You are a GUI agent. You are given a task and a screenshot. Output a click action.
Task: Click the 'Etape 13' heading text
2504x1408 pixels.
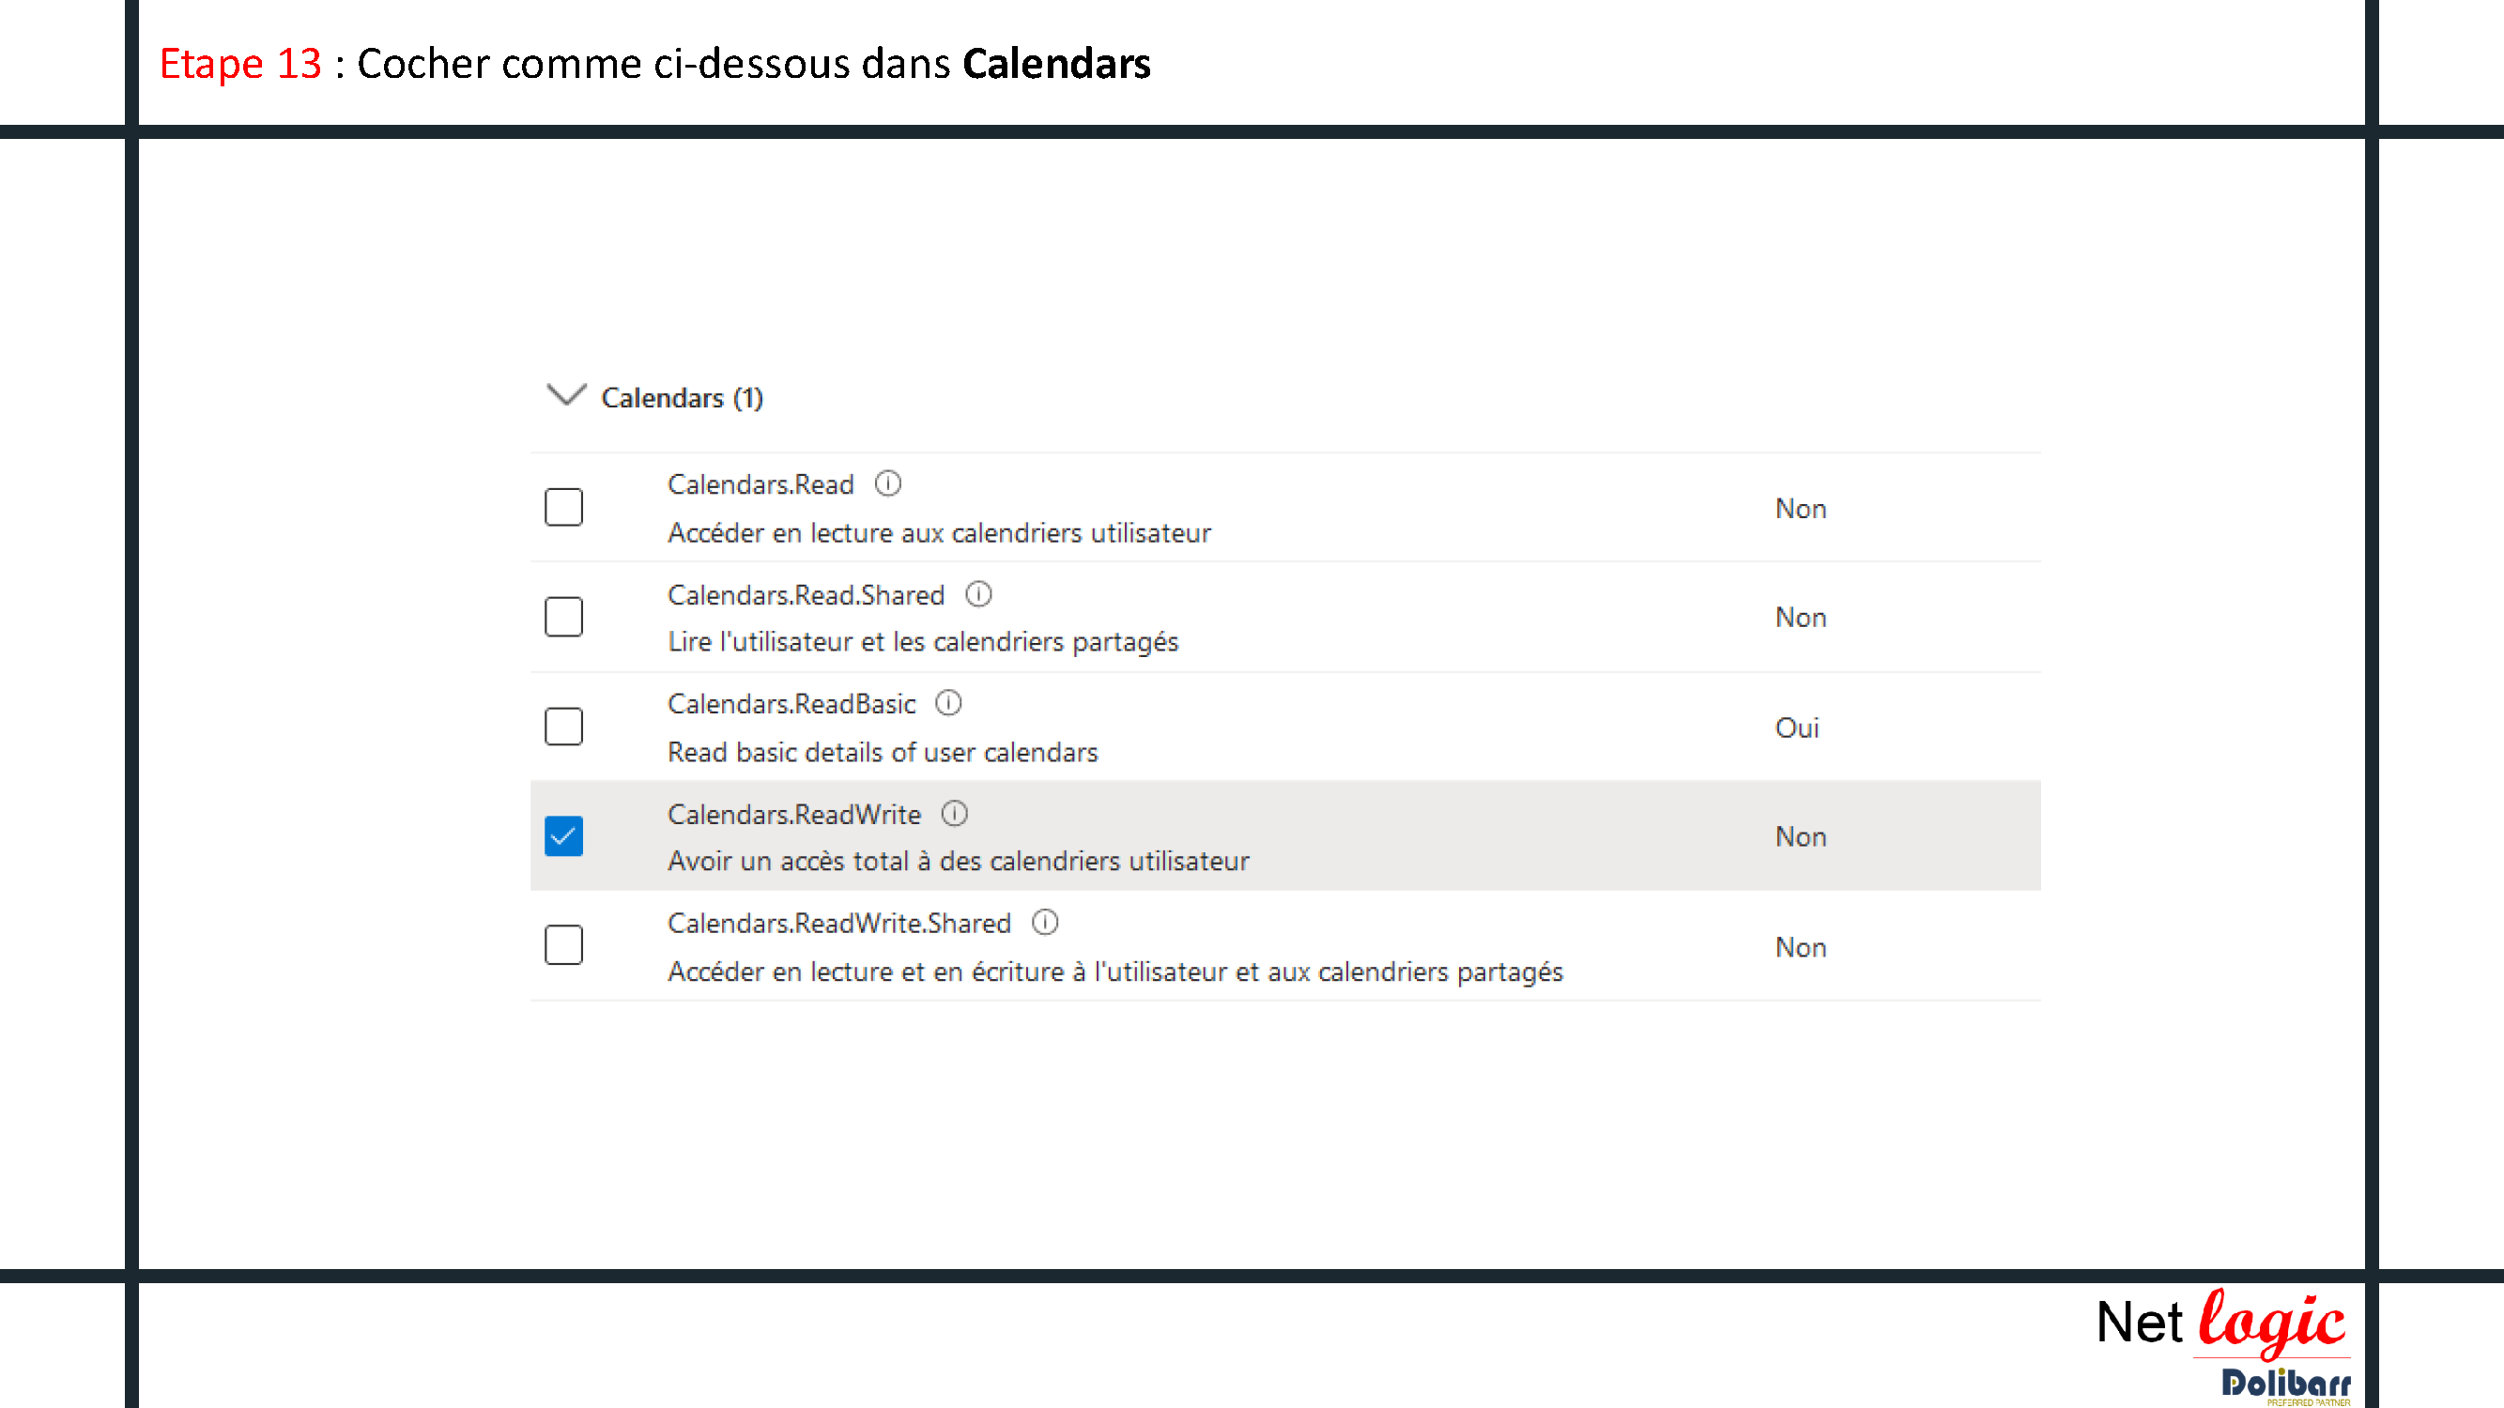[x=240, y=63]
